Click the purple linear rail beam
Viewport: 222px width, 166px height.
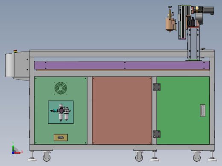pyautogui.click(x=122, y=66)
